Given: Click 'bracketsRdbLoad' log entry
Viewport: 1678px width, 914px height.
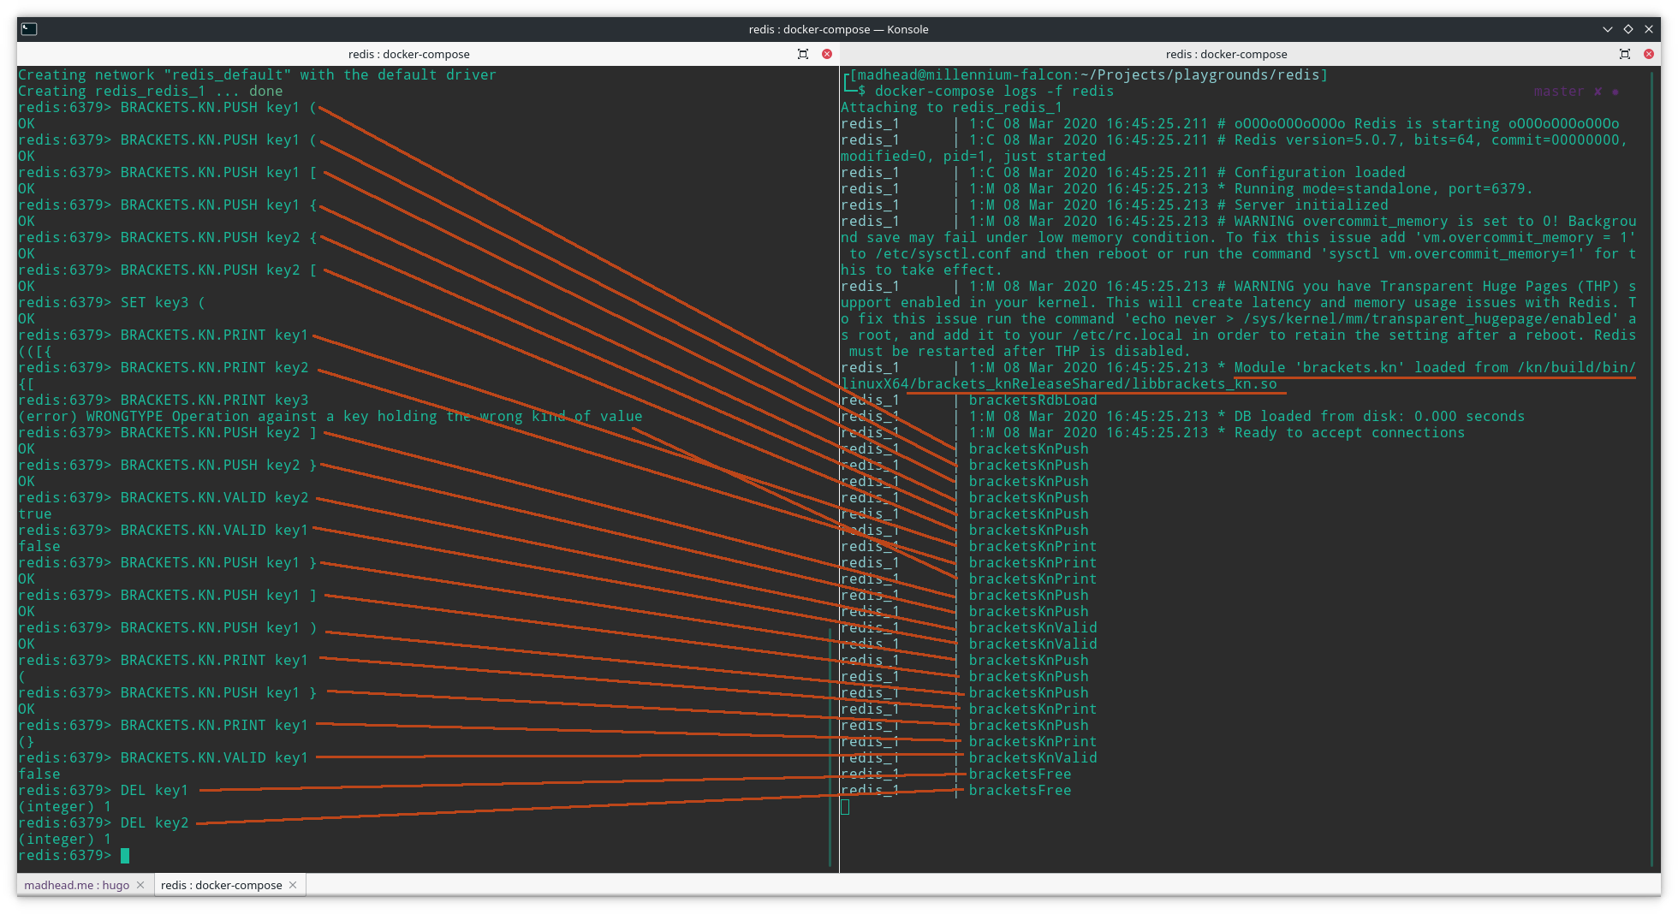Looking at the screenshot, I should point(1032,400).
